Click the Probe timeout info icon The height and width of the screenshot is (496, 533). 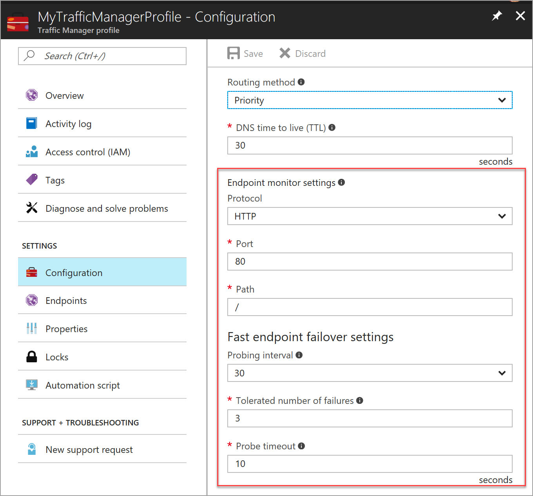coord(301,446)
